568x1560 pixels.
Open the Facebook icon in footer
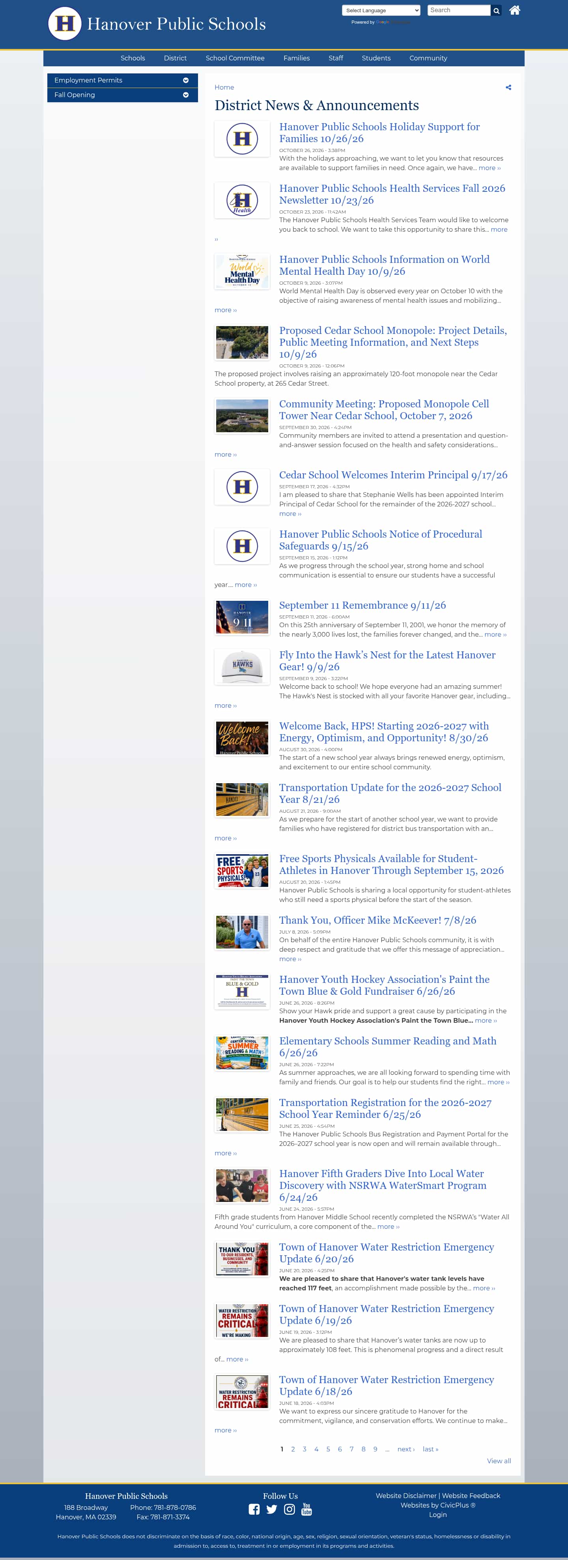(x=254, y=1509)
